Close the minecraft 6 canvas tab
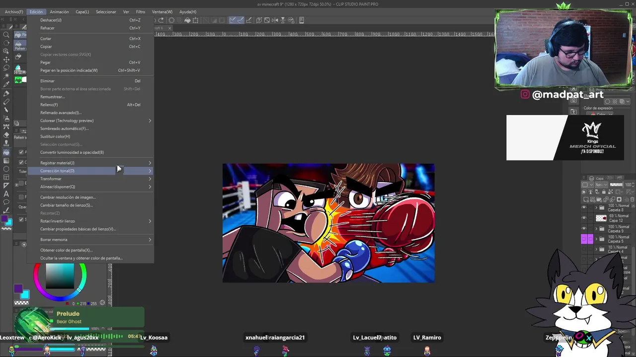This screenshot has width=636, height=357. (169, 28)
